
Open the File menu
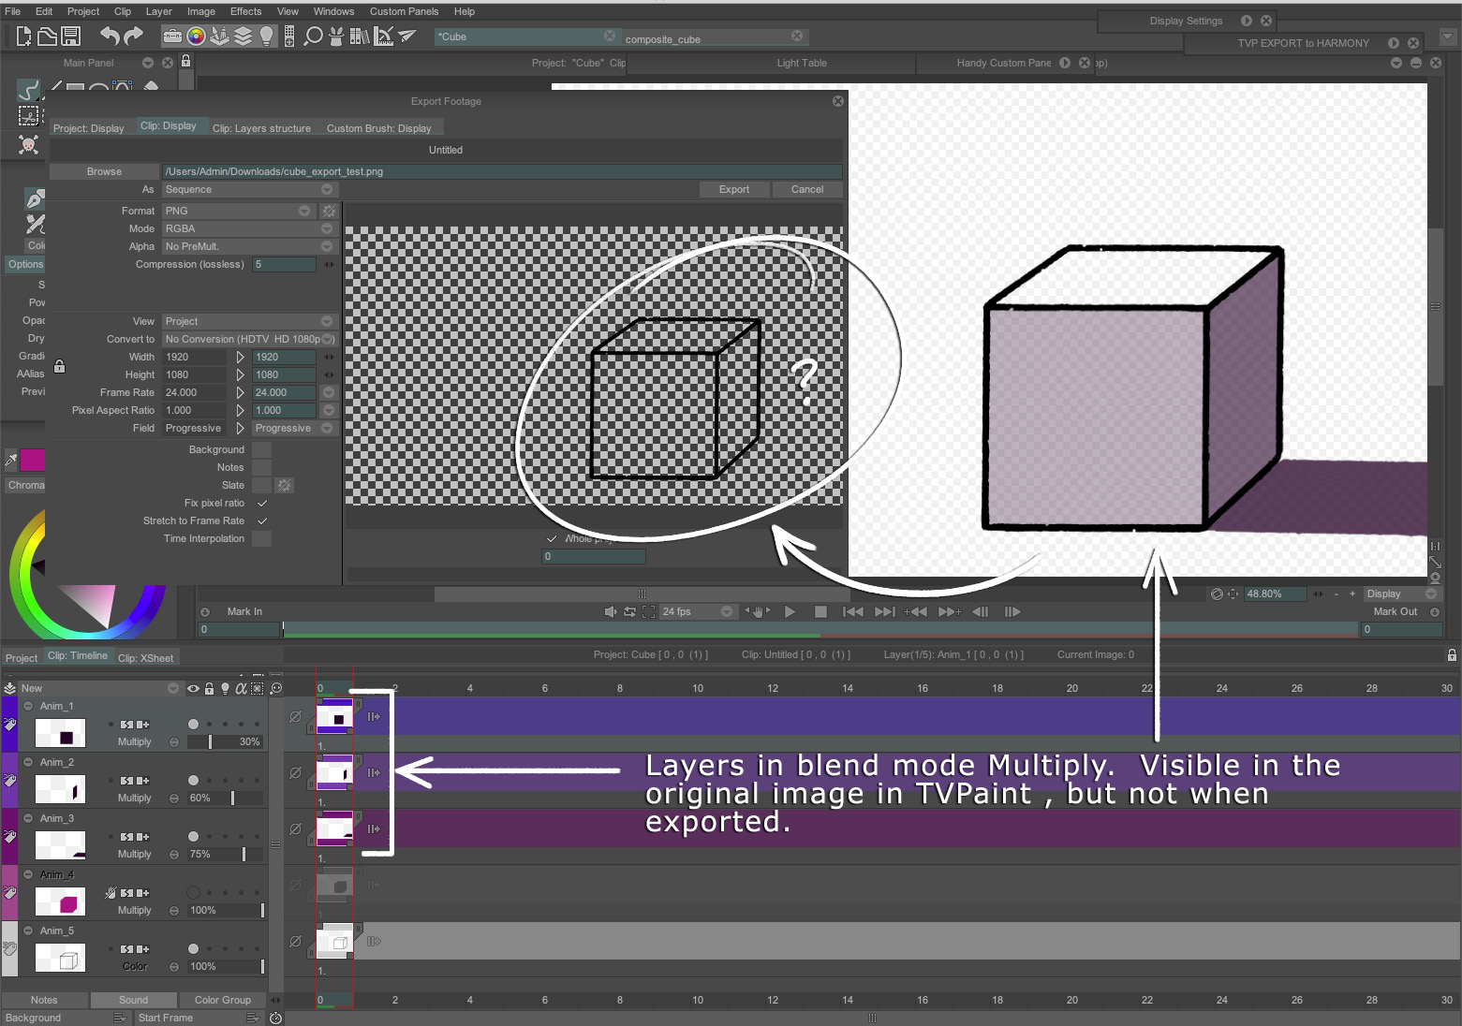click(x=12, y=11)
